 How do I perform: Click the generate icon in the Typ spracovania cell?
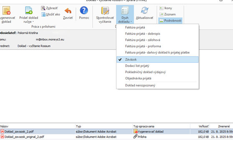pos(135,131)
